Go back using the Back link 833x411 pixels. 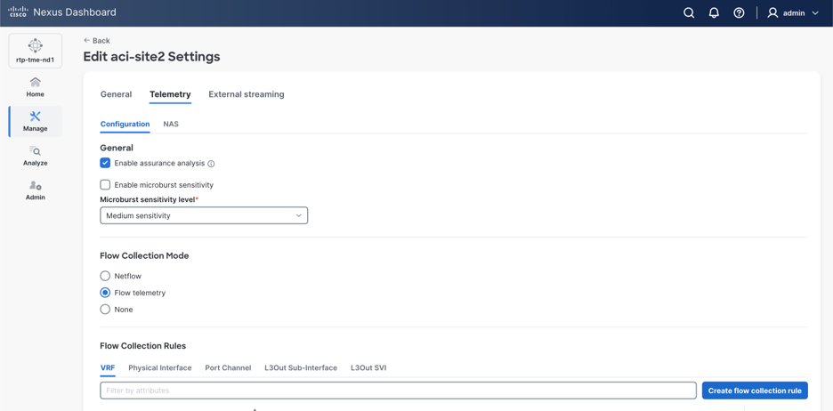click(97, 40)
